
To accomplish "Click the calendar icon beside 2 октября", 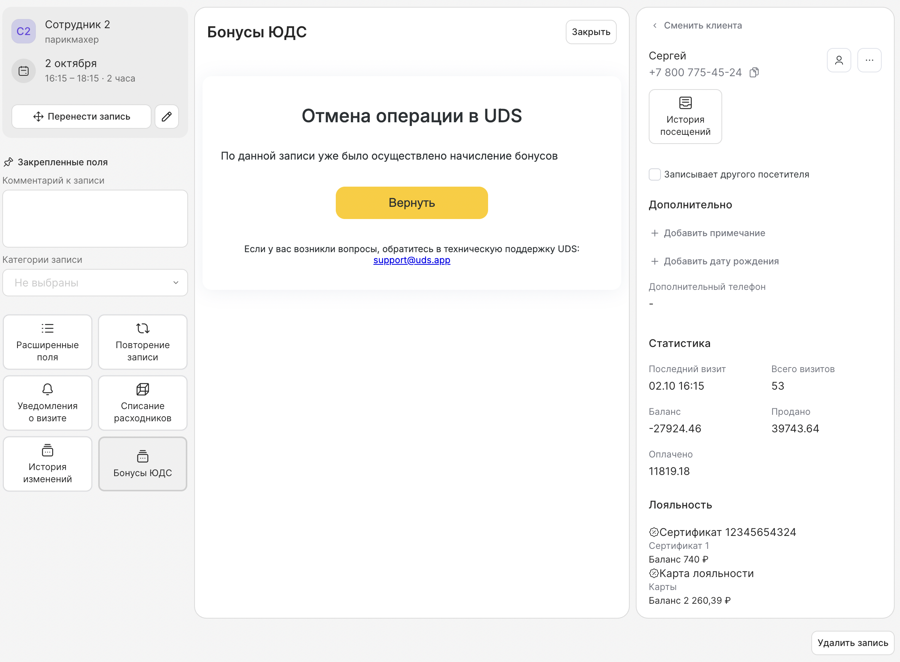I will click(24, 71).
